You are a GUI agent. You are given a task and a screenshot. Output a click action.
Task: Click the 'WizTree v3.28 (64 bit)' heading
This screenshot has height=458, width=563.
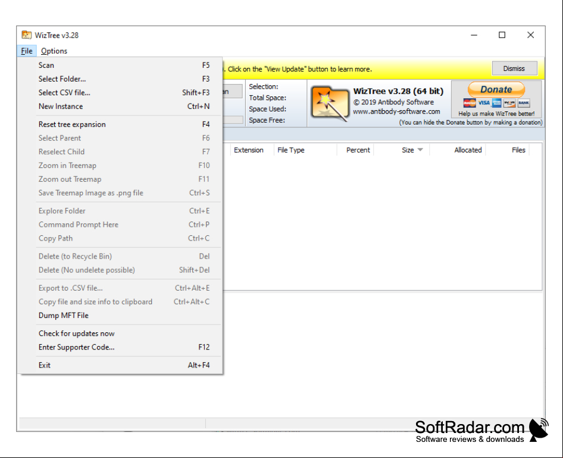coord(398,91)
